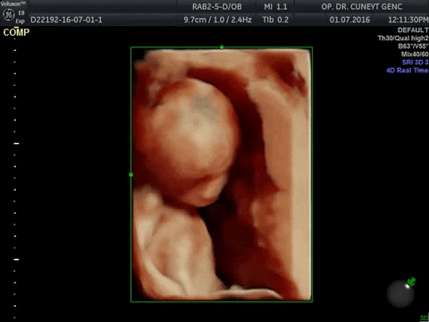Image resolution: width=429 pixels, height=322 pixels.
Task: Click the Voluson brand label
Action: coord(13,4)
